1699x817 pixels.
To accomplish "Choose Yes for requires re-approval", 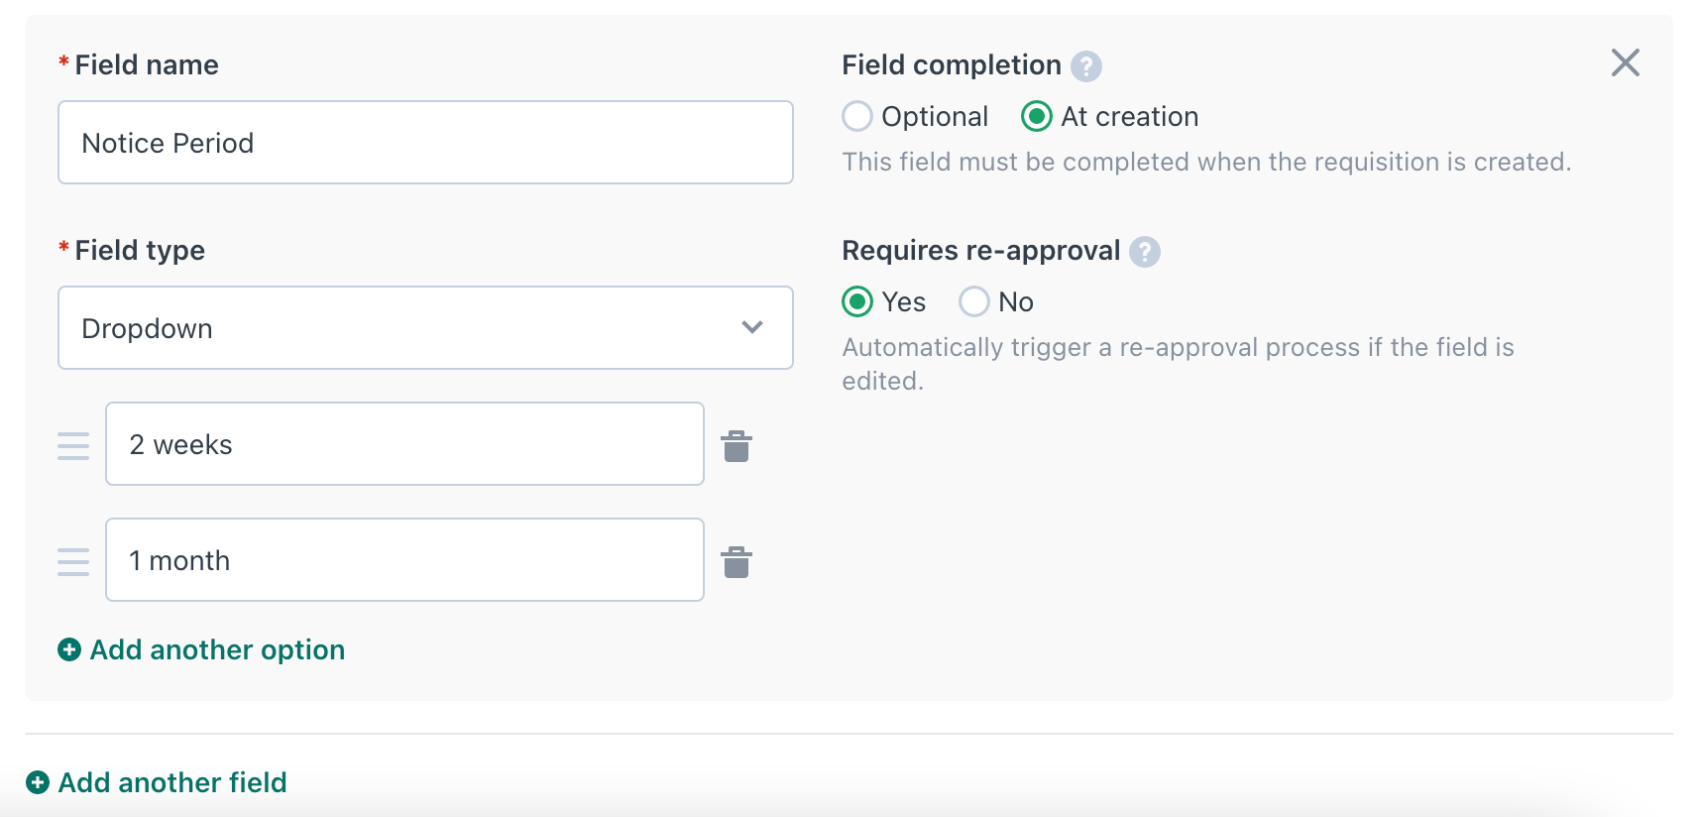I will (x=857, y=301).
